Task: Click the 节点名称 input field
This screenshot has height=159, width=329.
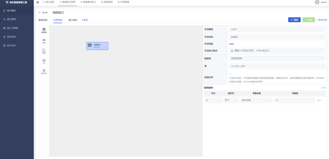Action: [x=277, y=37]
